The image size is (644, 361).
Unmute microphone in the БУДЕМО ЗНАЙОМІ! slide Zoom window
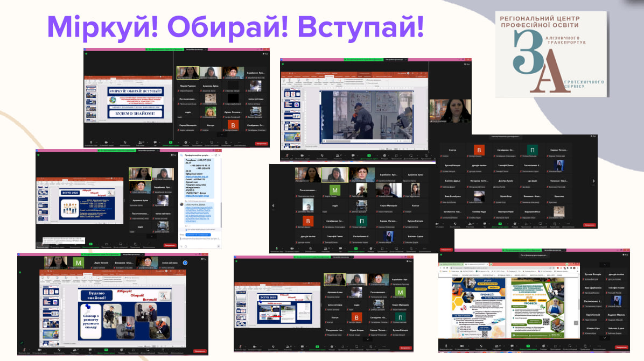91,143
